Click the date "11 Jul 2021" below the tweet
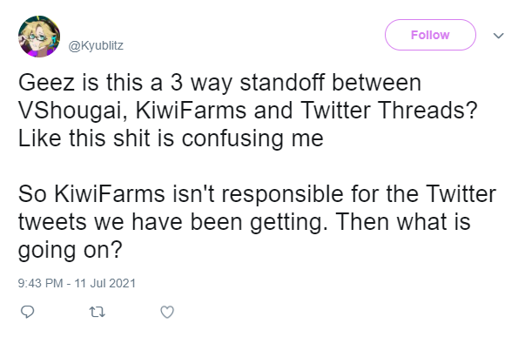The image size is (525, 337). click(104, 283)
